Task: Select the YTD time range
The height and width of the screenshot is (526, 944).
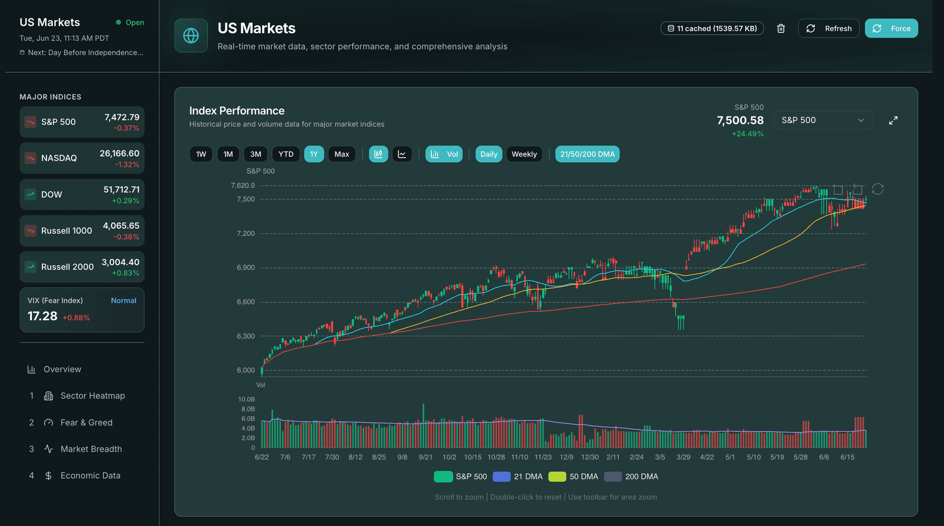Action: pos(286,154)
